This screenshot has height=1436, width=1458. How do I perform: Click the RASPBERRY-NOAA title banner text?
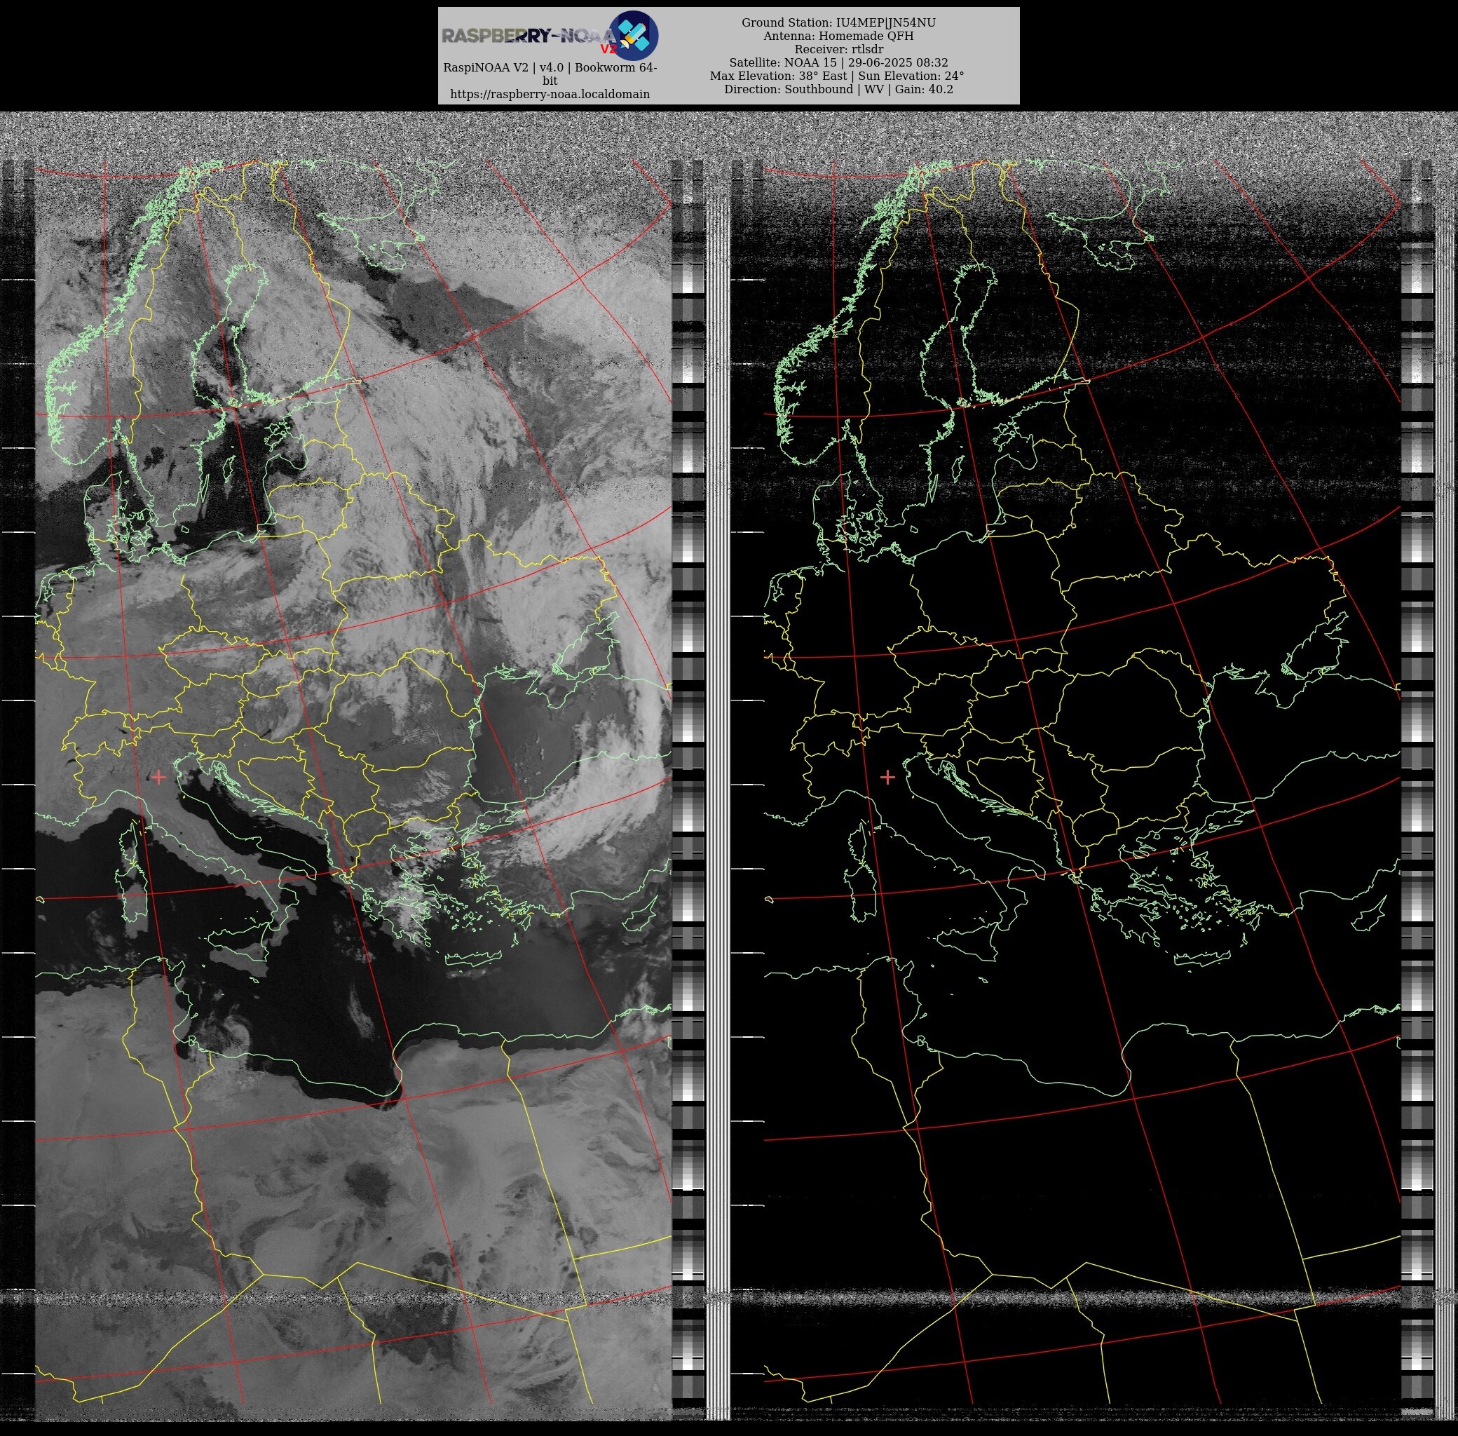click(529, 36)
